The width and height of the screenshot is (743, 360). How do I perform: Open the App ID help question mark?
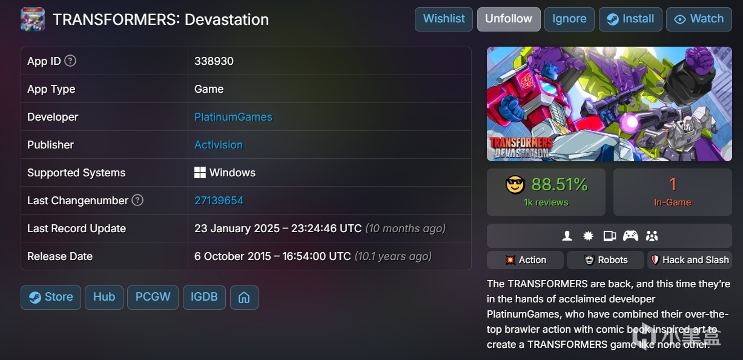point(70,61)
